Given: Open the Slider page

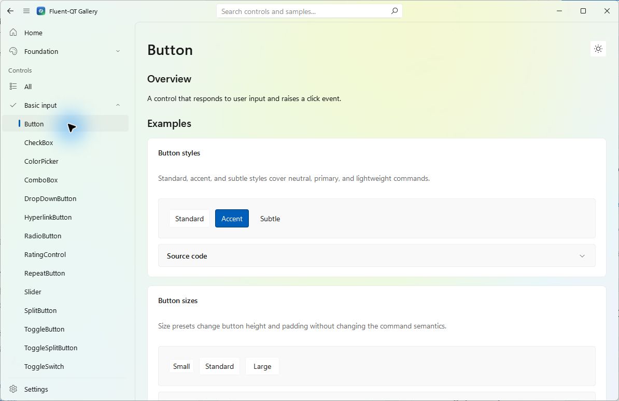Looking at the screenshot, I should coord(33,292).
